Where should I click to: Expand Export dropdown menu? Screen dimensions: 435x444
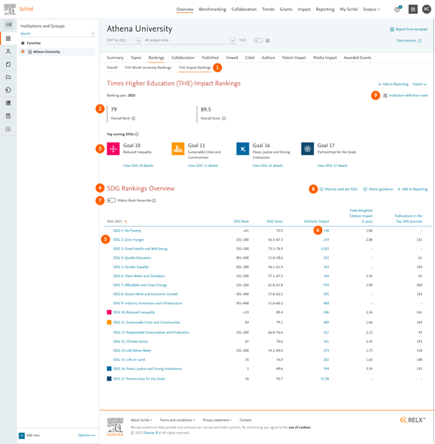point(420,84)
